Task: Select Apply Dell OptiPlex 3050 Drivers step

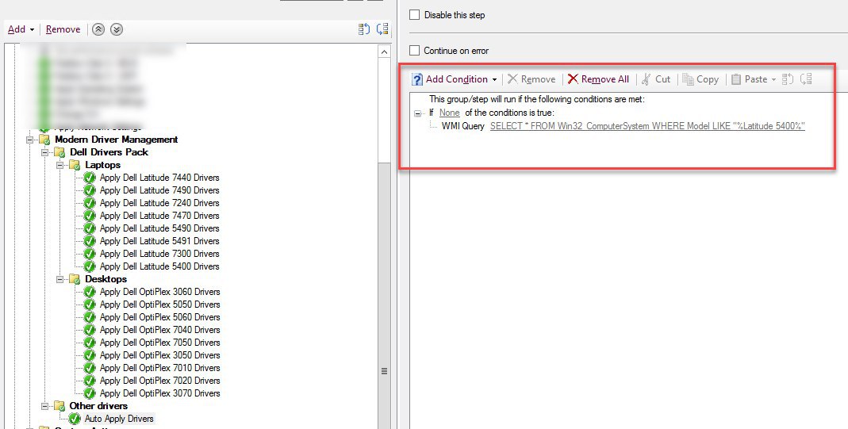Action: (160, 355)
